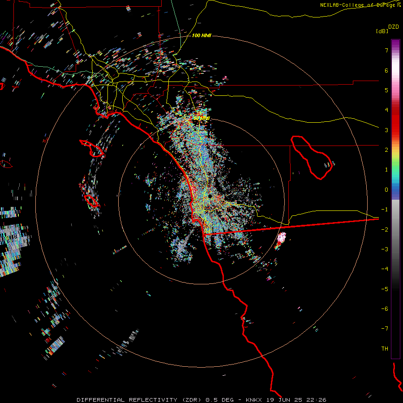Click the black radar site dot at the ring center
403x403 pixels.
tap(210, 196)
